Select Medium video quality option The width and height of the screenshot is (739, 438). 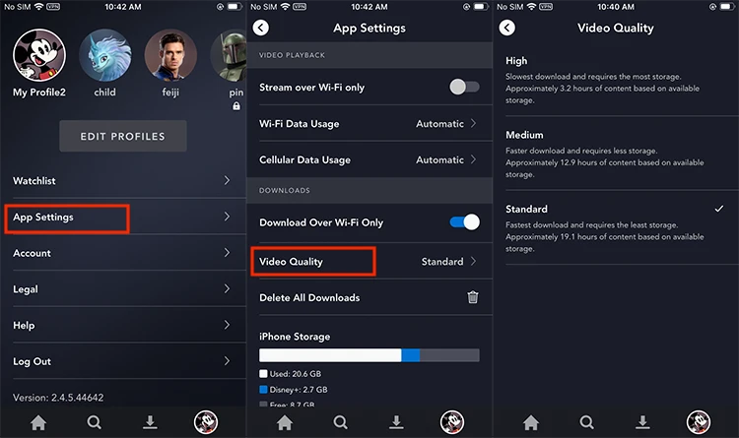click(x=616, y=154)
